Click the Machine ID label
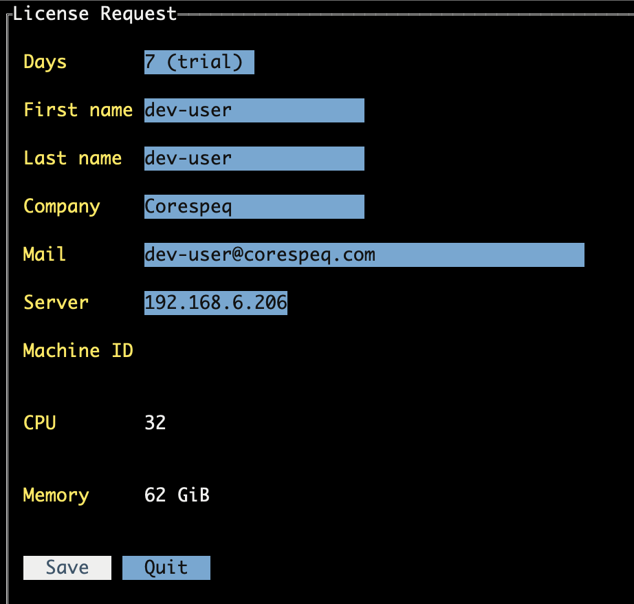The height and width of the screenshot is (604, 634). (78, 351)
